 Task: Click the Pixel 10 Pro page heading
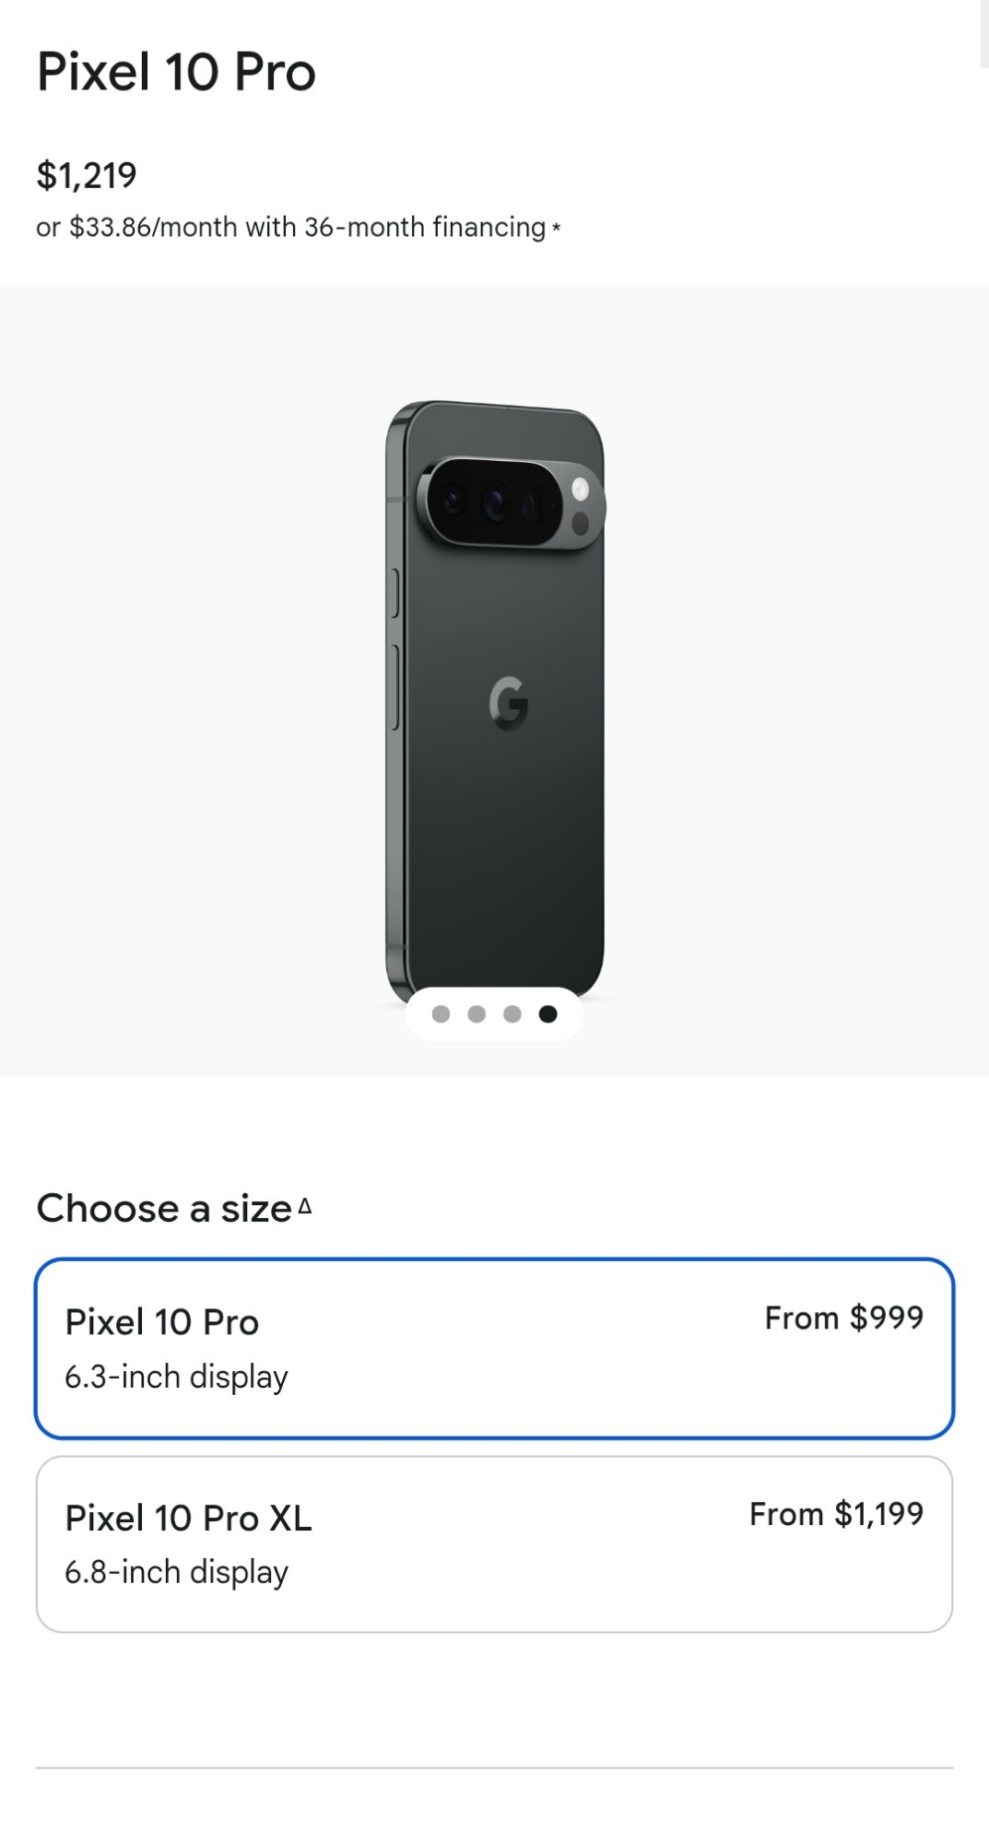coord(176,72)
